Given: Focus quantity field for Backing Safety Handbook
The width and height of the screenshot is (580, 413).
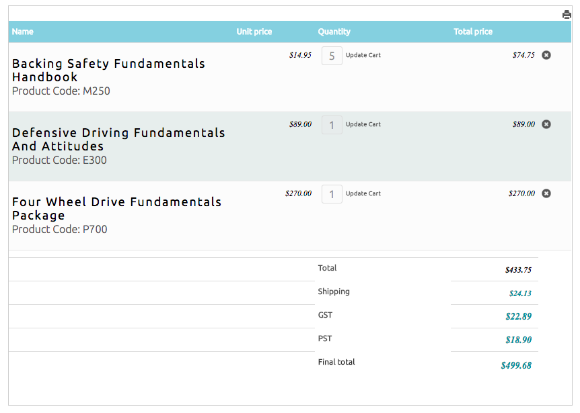Looking at the screenshot, I should pyautogui.click(x=332, y=56).
